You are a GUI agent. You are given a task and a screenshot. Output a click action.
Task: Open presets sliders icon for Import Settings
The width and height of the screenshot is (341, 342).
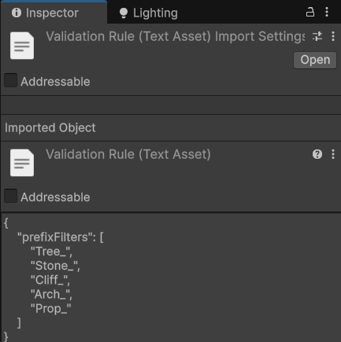coord(317,36)
